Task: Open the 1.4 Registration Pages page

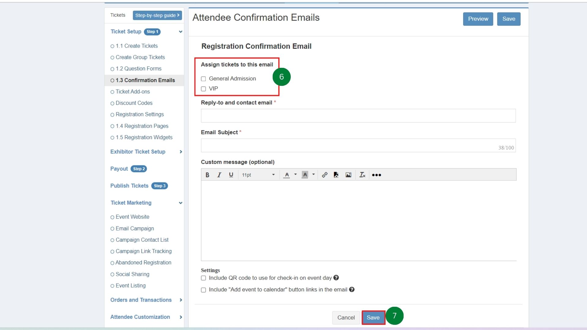Action: click(x=142, y=126)
